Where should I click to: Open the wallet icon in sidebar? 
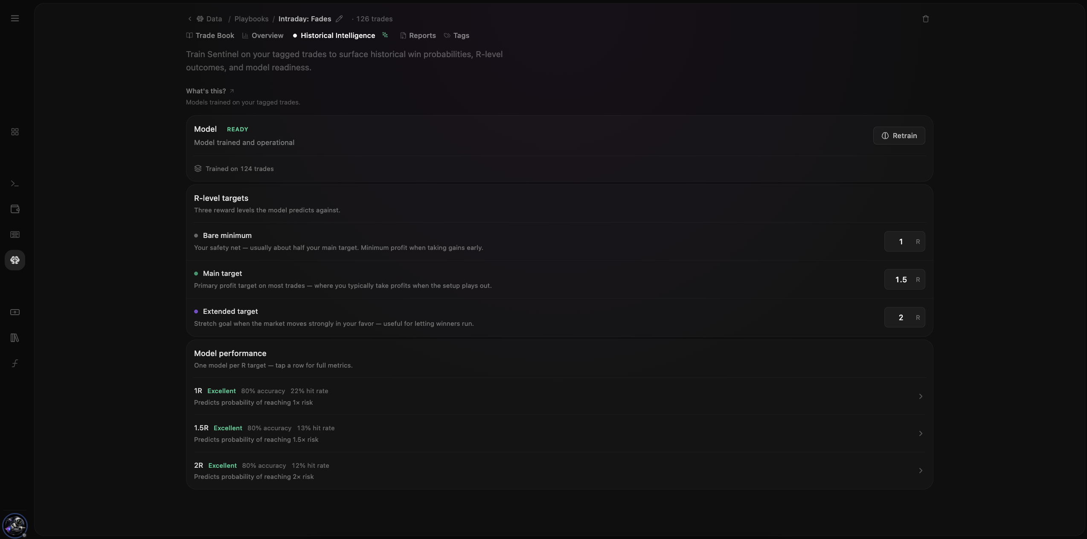click(15, 209)
